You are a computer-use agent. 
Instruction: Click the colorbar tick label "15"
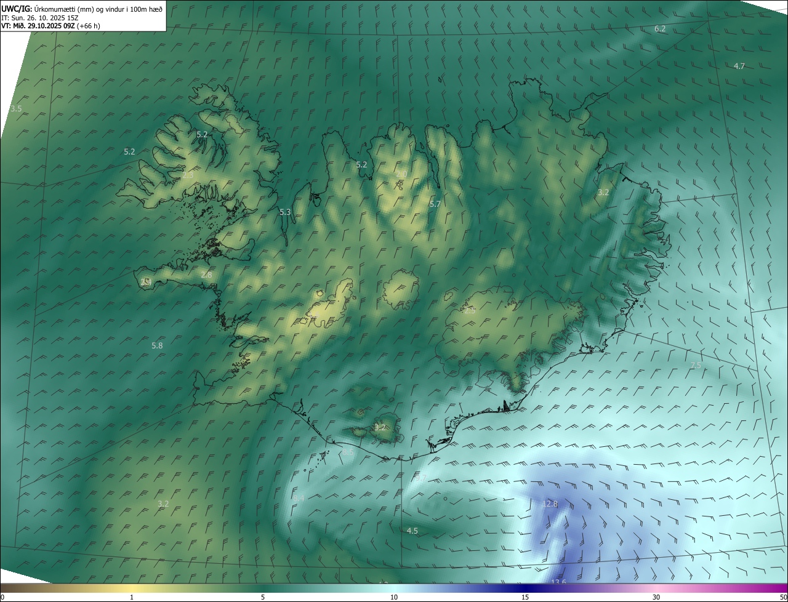(525, 597)
